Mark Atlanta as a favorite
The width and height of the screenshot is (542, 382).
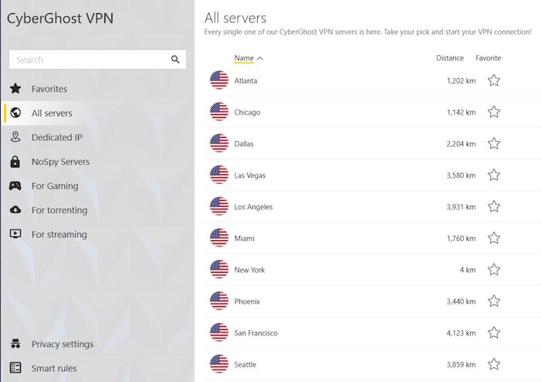point(494,81)
